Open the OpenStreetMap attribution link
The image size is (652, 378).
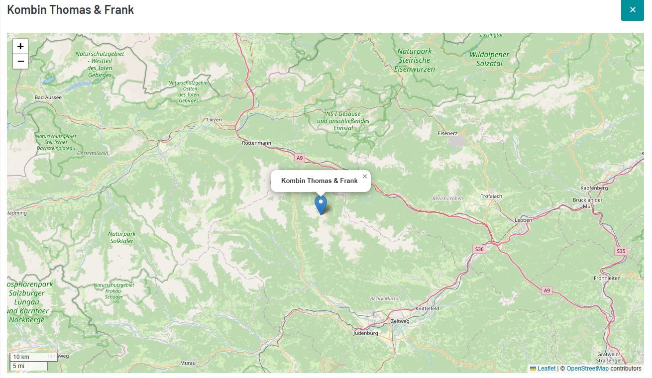[x=587, y=369]
